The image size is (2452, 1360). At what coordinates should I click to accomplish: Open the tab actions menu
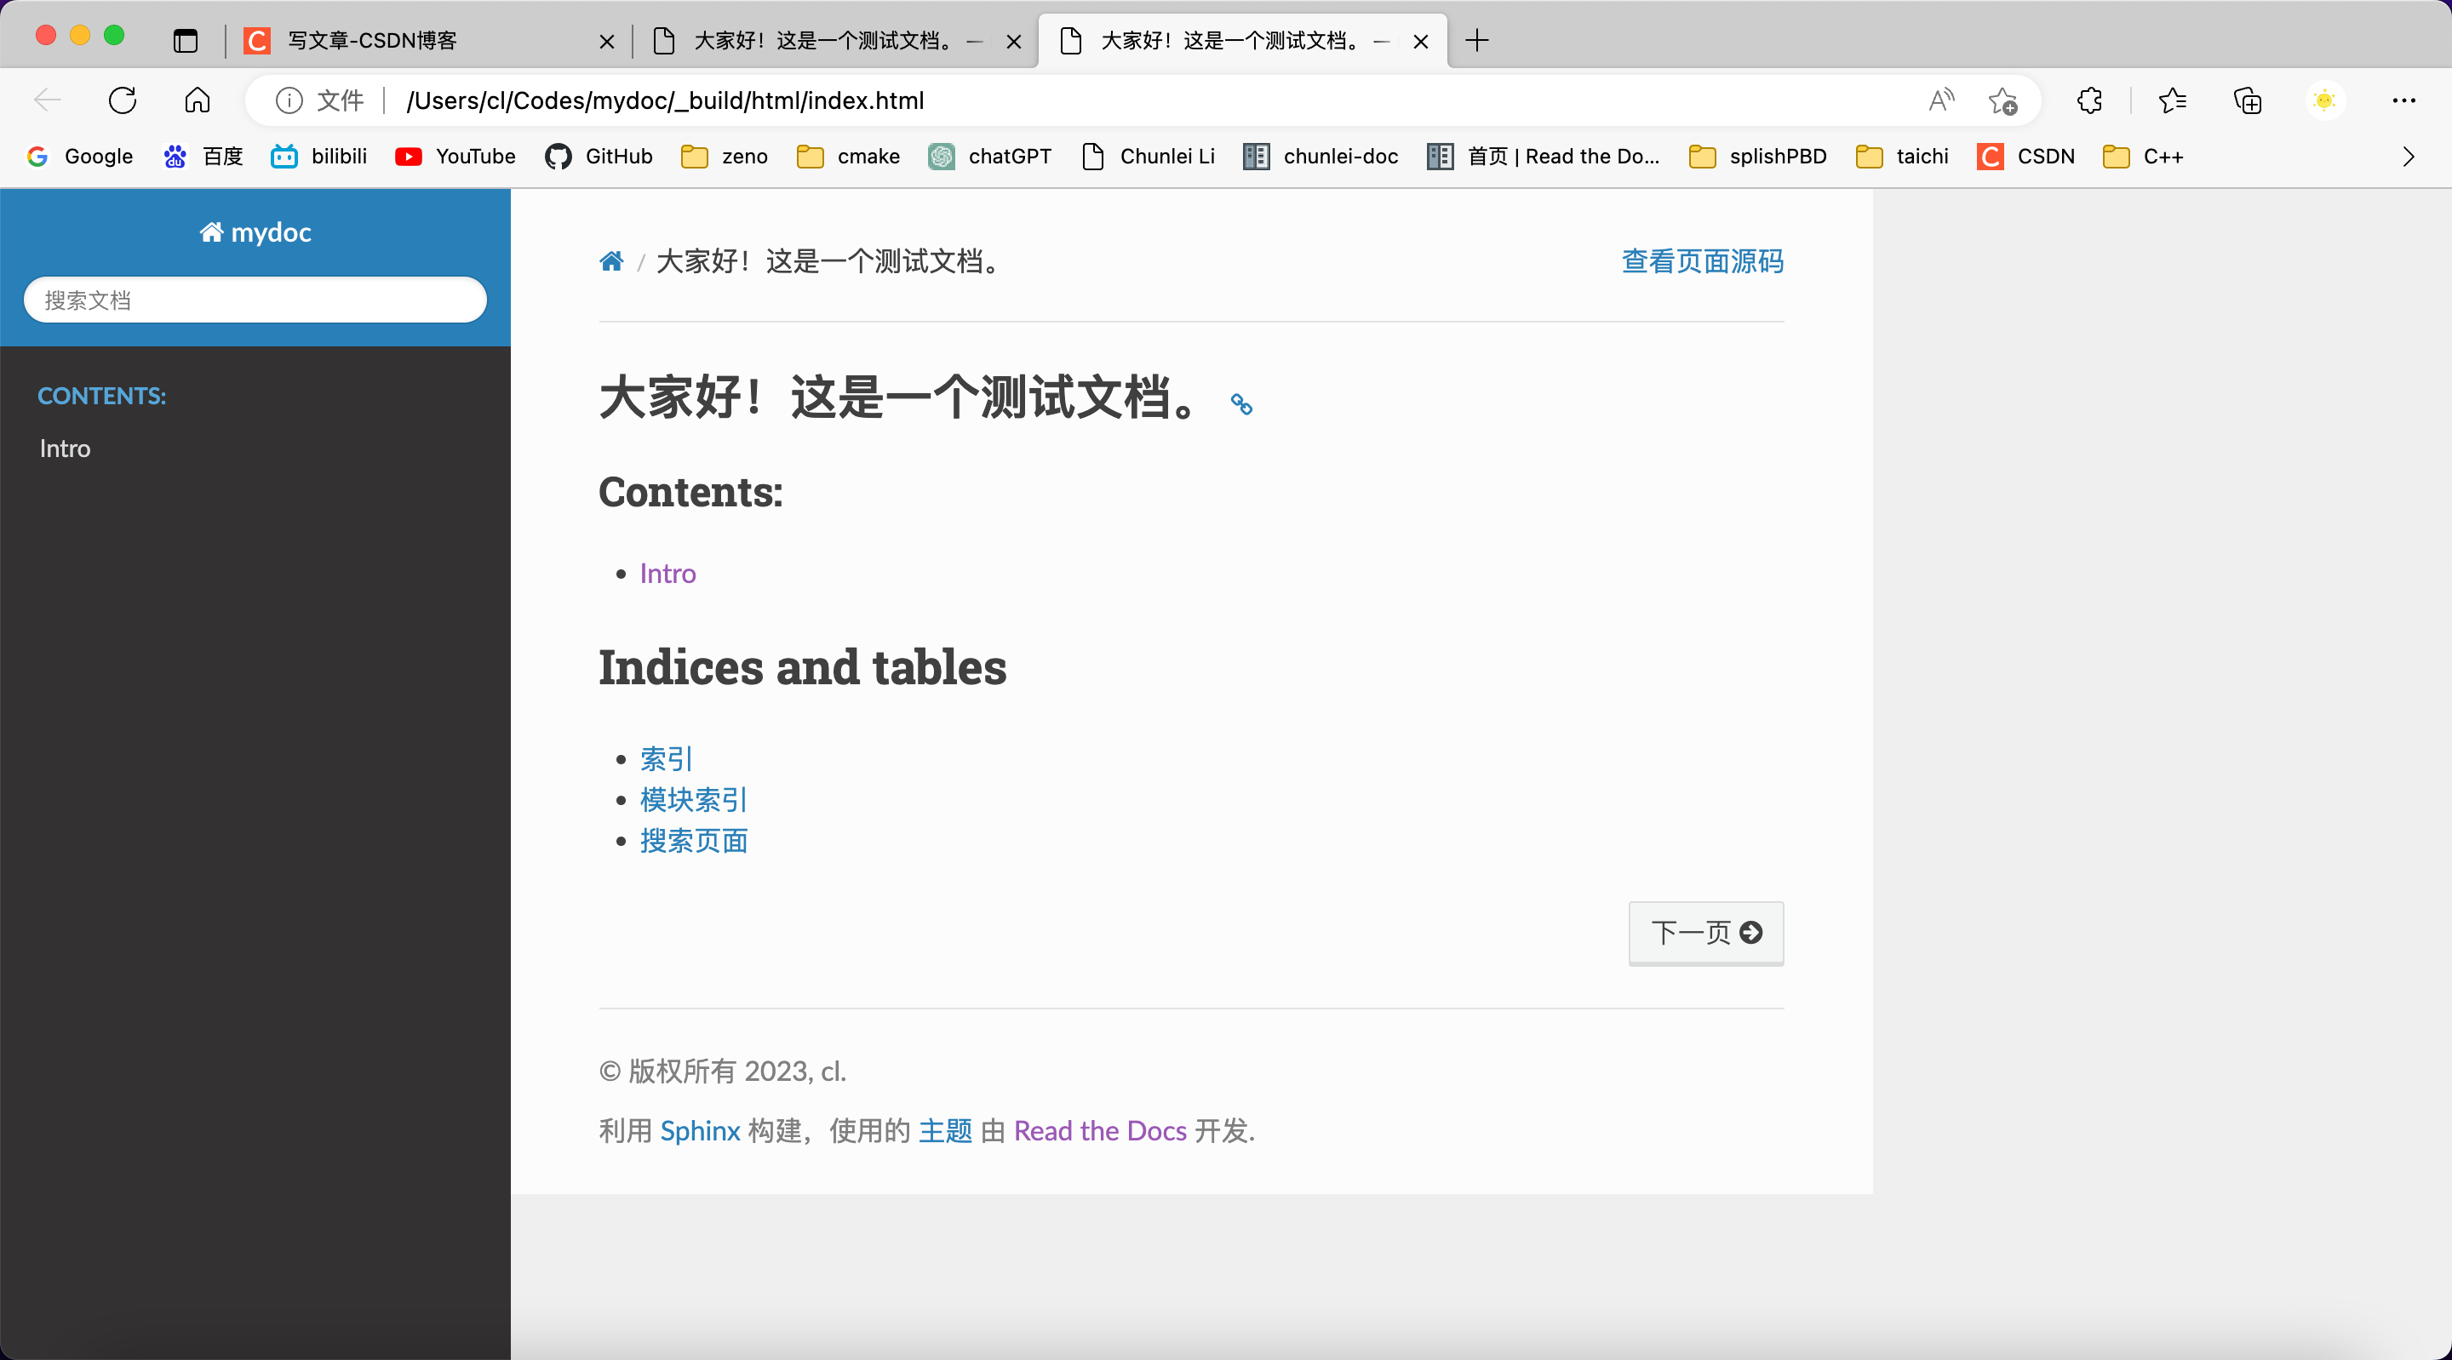[x=185, y=41]
